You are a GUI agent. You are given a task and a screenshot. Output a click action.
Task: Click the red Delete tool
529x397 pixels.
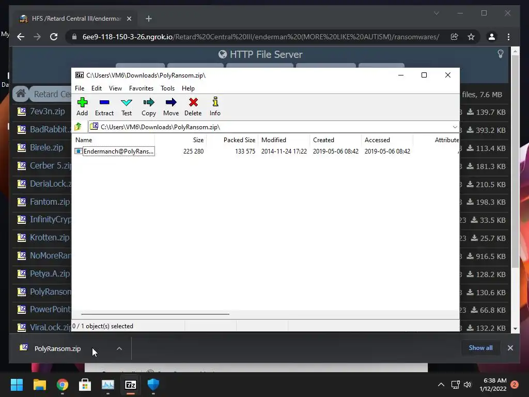click(193, 106)
